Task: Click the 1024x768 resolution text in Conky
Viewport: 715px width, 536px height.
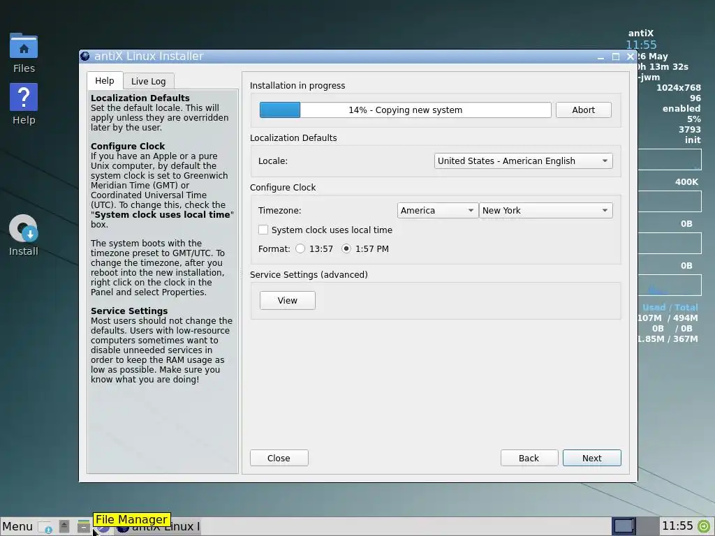Action: tap(679, 87)
